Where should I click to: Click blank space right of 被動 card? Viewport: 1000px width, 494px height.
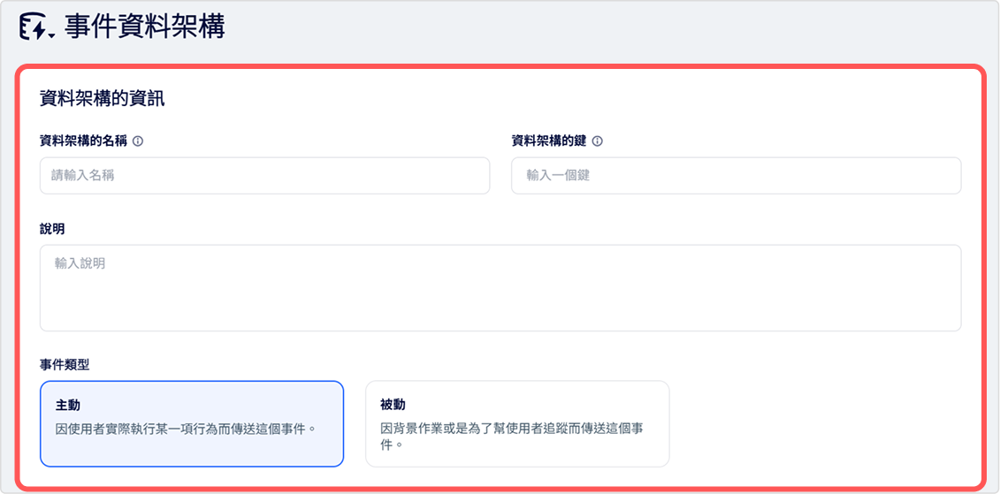pos(816,424)
